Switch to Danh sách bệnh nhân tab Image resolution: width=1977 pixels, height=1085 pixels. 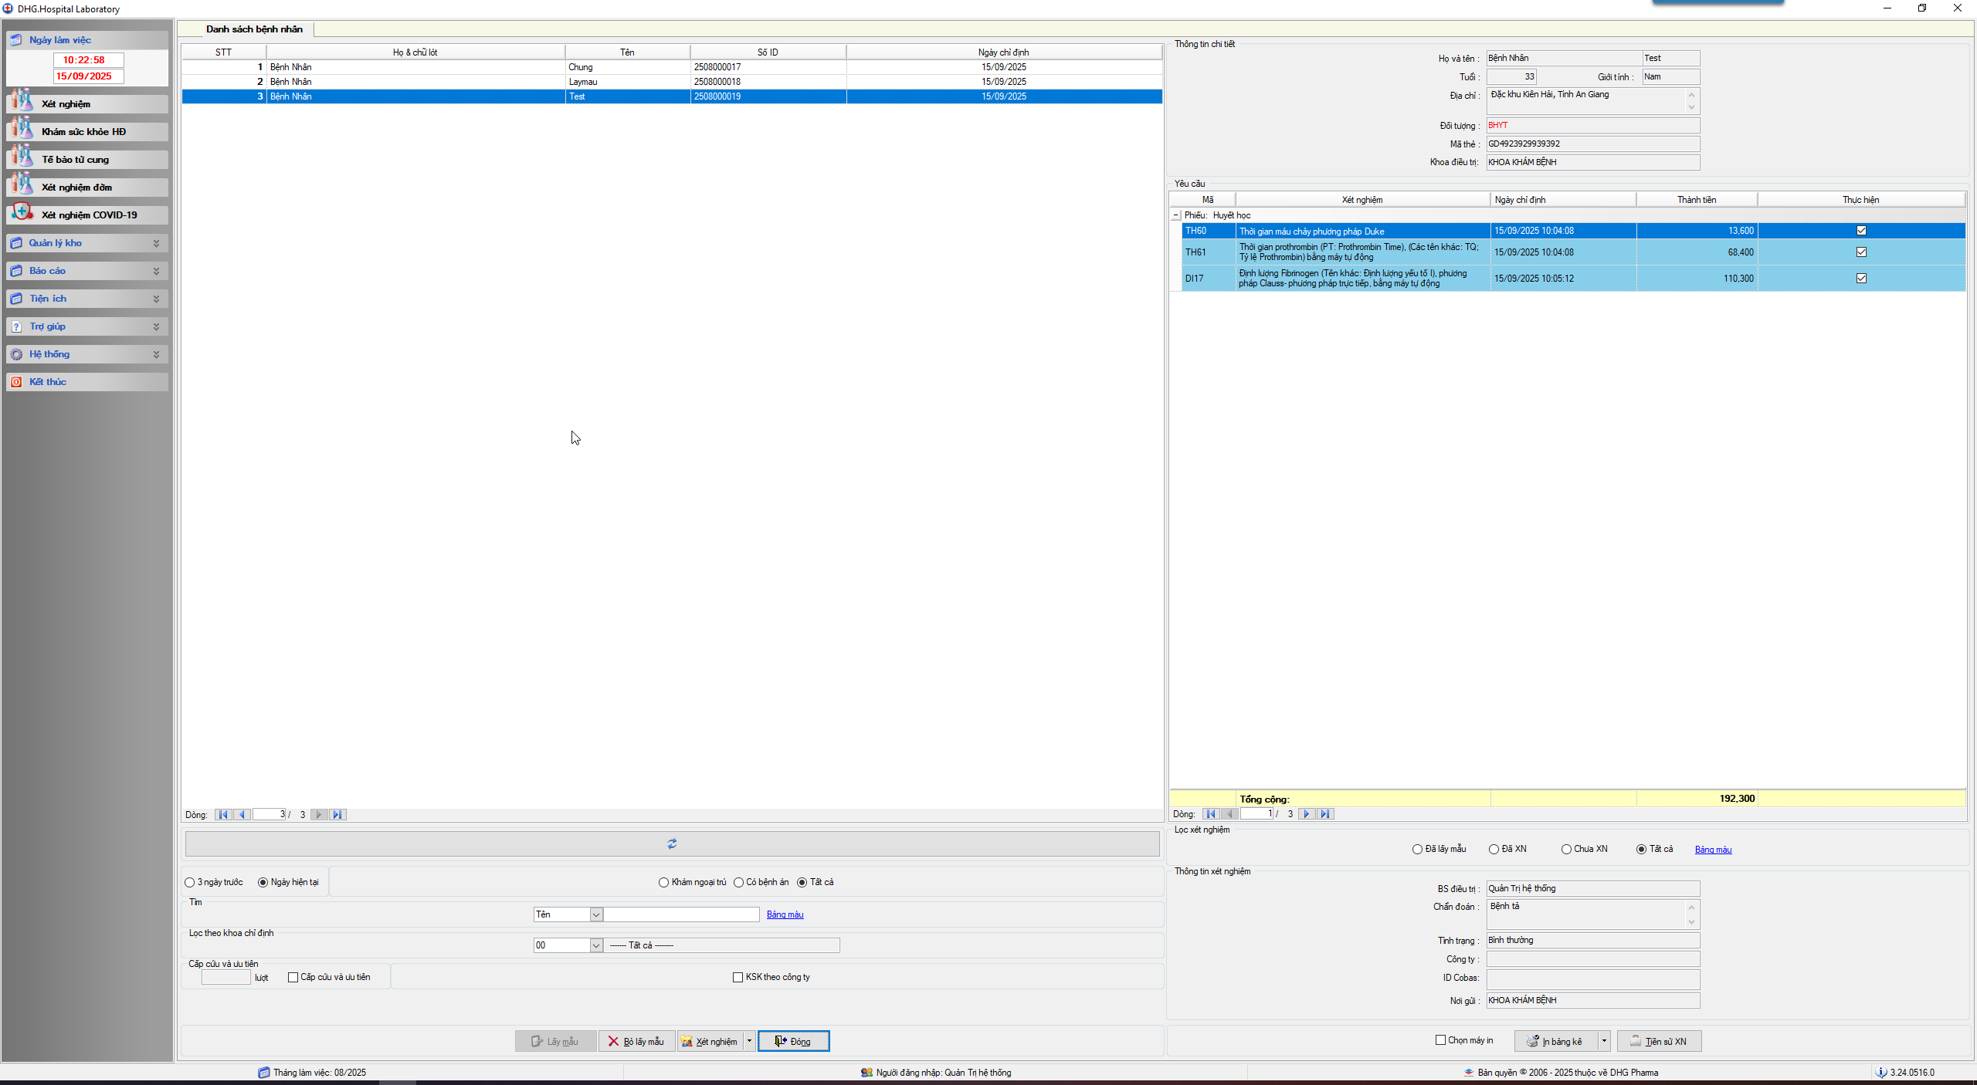(x=254, y=29)
